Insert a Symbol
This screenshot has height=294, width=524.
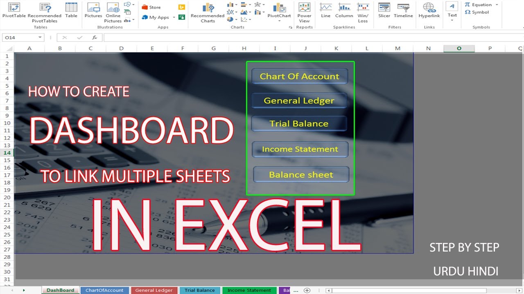(477, 12)
